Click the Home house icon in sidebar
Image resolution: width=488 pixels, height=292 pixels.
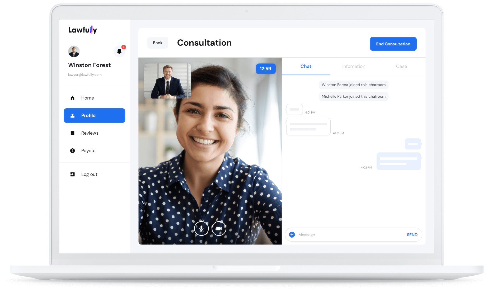tap(73, 98)
